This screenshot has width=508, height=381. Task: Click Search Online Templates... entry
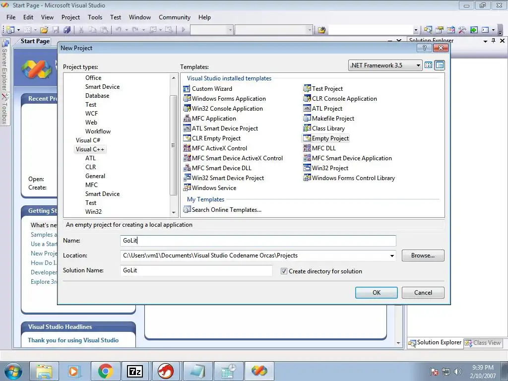[222, 210]
